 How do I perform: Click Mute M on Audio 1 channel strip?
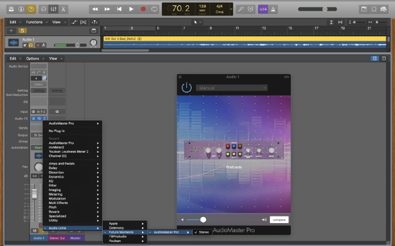[x=34, y=231]
